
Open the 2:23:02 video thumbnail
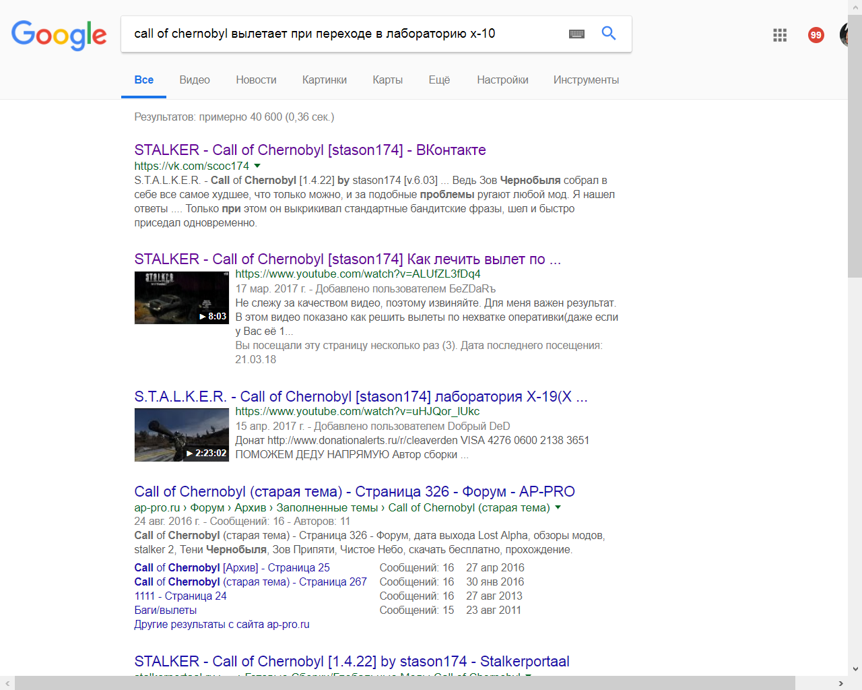click(182, 435)
